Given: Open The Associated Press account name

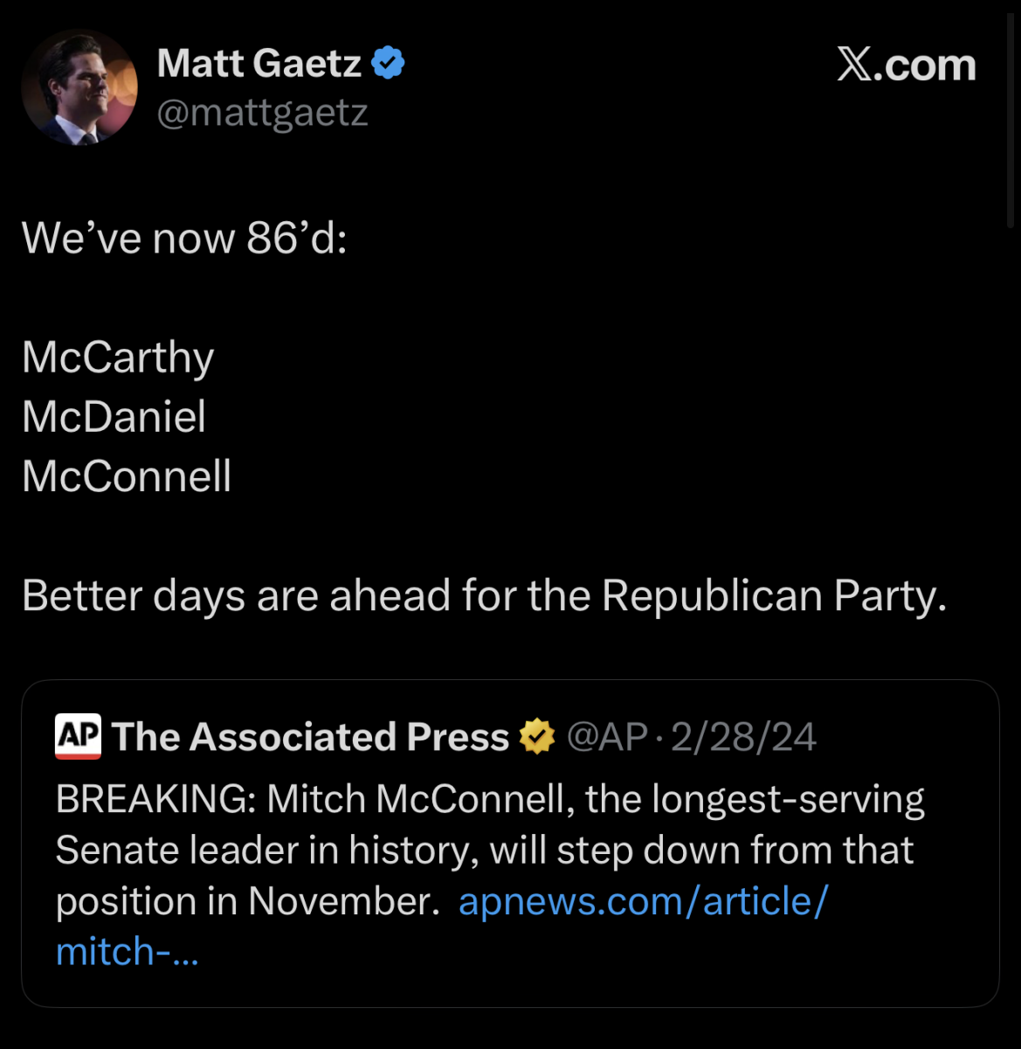Looking at the screenshot, I should click(x=310, y=737).
